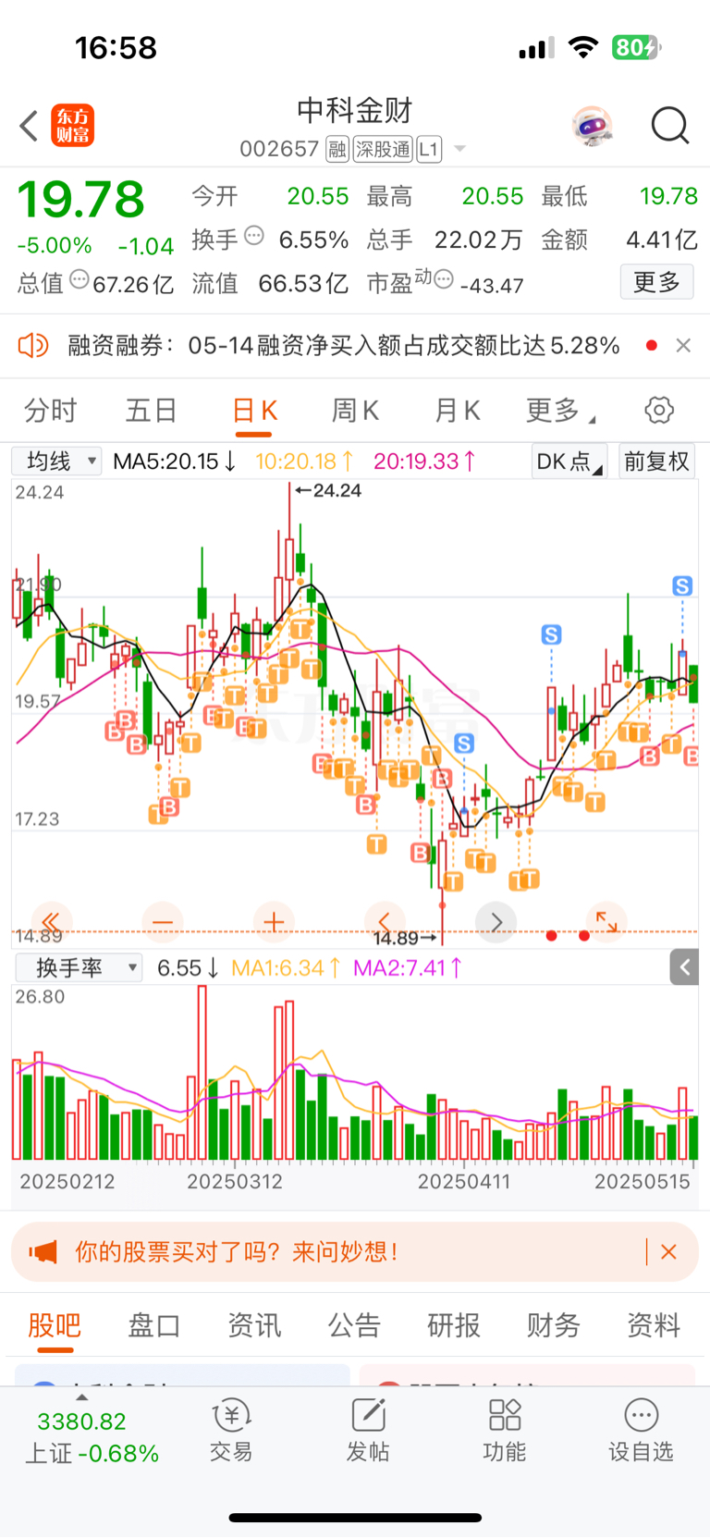
Task: Select the 日K chart tab
Action: [254, 410]
